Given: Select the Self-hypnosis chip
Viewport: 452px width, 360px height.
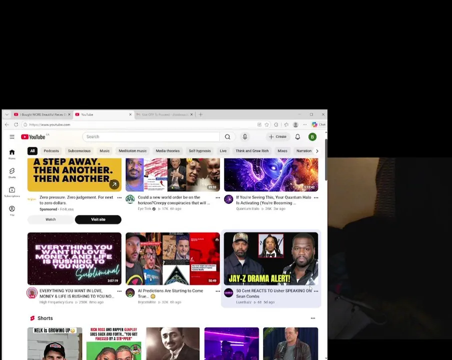Looking at the screenshot, I should [200, 151].
